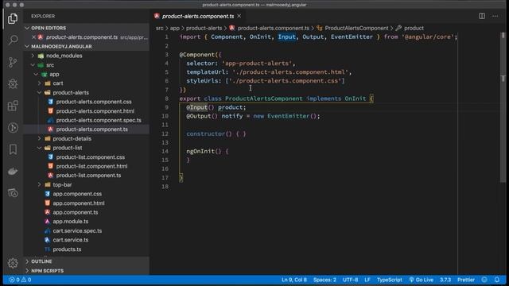Viewport: 509px width, 286px height.
Task: Change indentation Spaces: 2
Action: pos(324,280)
